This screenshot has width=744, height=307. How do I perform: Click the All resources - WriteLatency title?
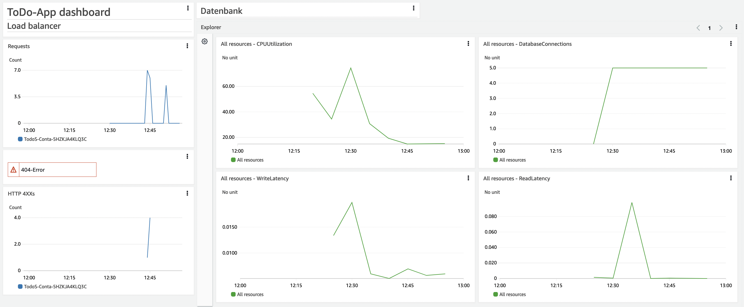(255, 179)
